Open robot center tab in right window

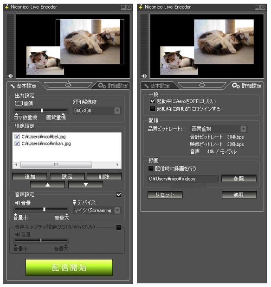pyautogui.click(x=202, y=85)
